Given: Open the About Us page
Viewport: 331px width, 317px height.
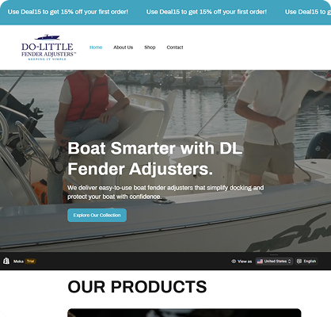Looking at the screenshot, I should click(x=124, y=48).
